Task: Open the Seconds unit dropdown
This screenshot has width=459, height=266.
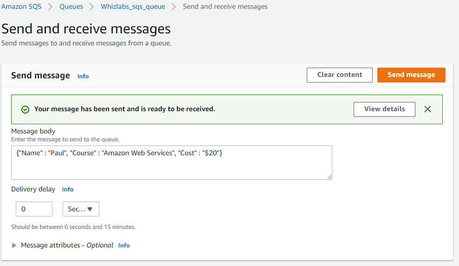Action: [x=81, y=209]
